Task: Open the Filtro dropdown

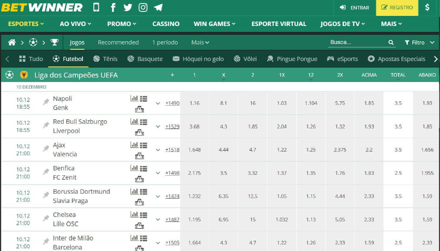Action: pos(419,42)
